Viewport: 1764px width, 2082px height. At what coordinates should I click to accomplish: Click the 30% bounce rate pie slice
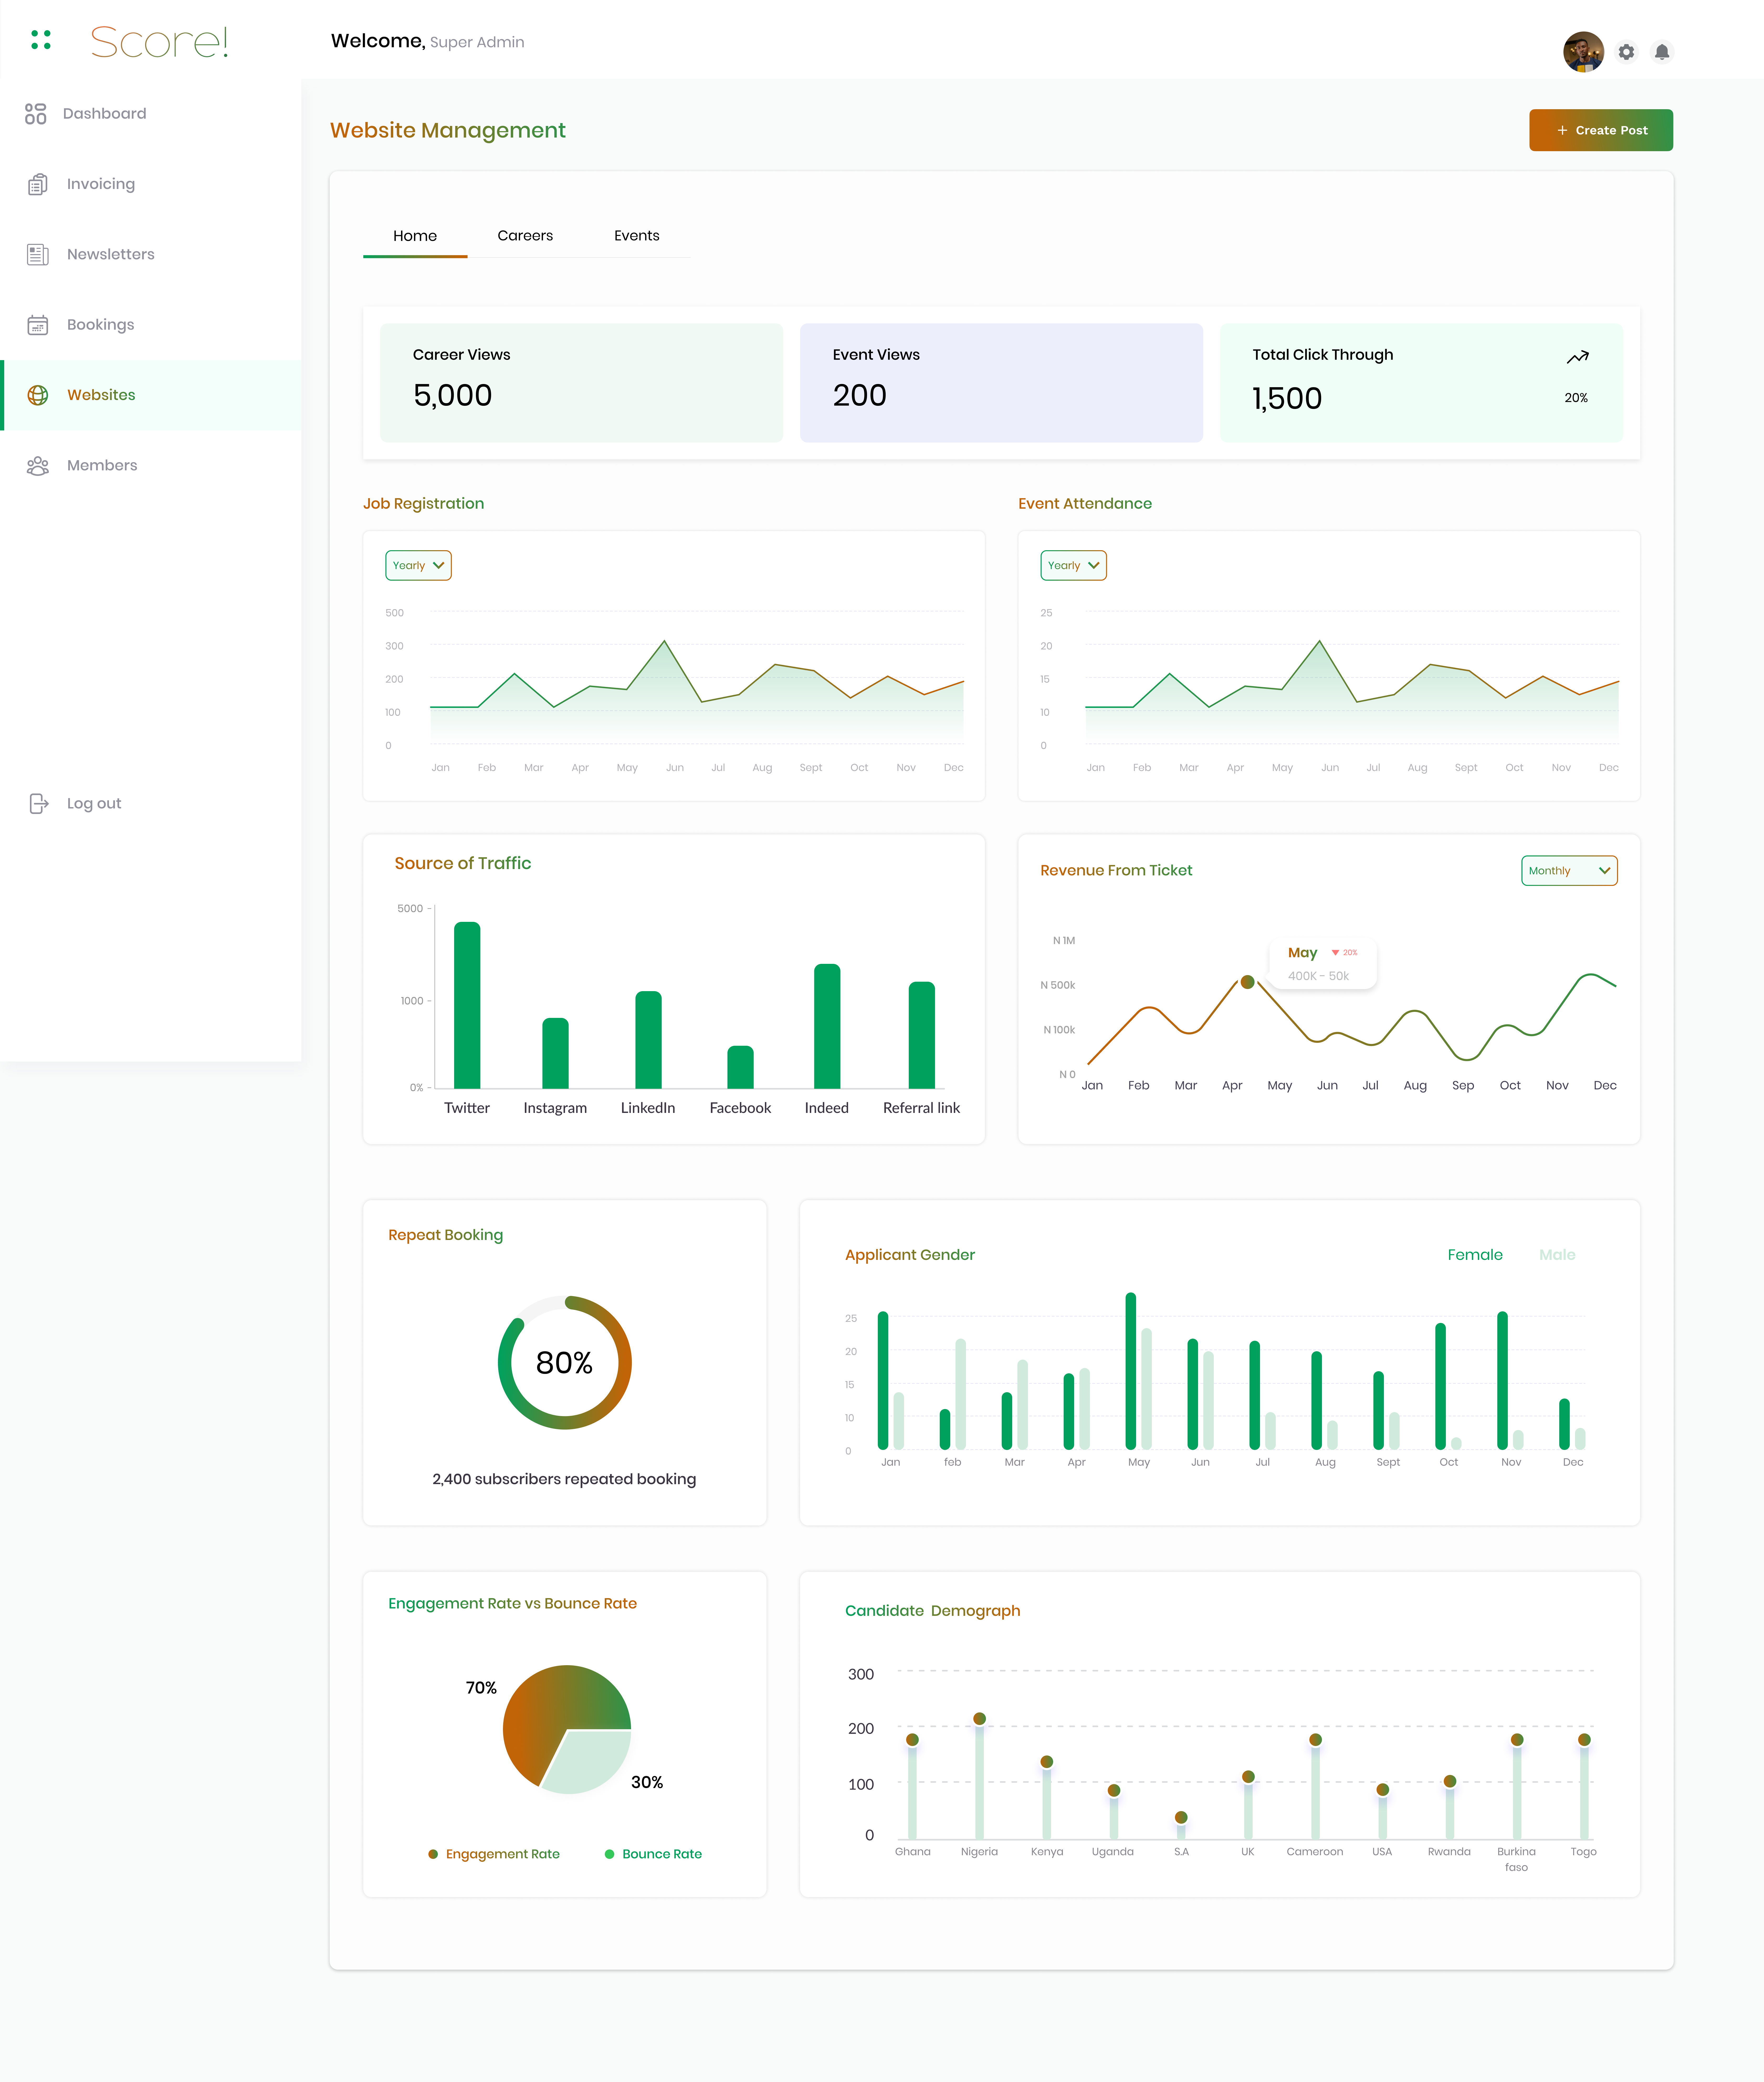pyautogui.click(x=590, y=1762)
